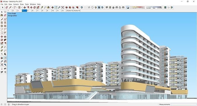
Task: Enable Hidden Line face style
Action: click(92, 8)
